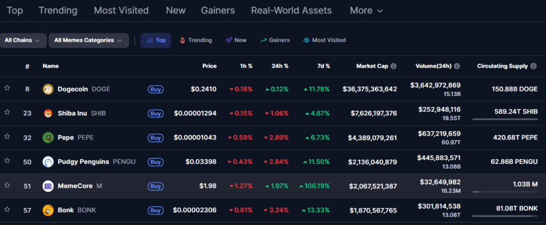Buy Pudgy Penguins using its Buy button
The width and height of the screenshot is (546, 225).
[x=156, y=162]
